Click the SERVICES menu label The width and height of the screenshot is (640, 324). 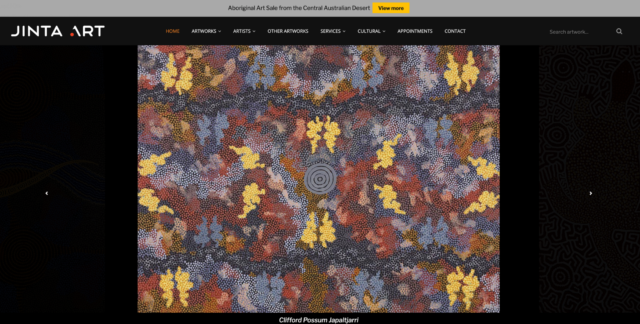click(x=330, y=31)
